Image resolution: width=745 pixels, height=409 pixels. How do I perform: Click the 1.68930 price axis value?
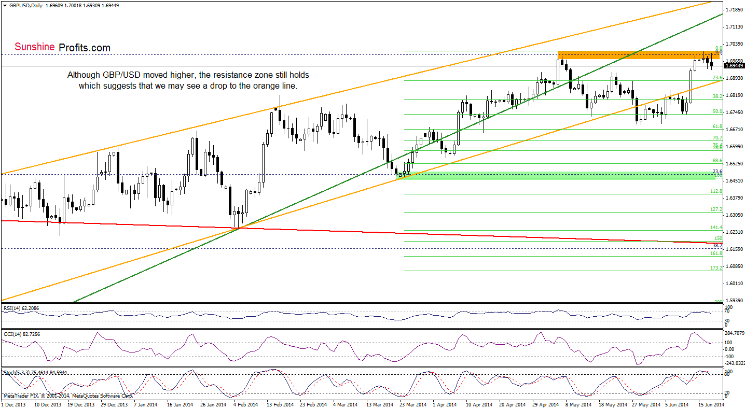(735, 78)
